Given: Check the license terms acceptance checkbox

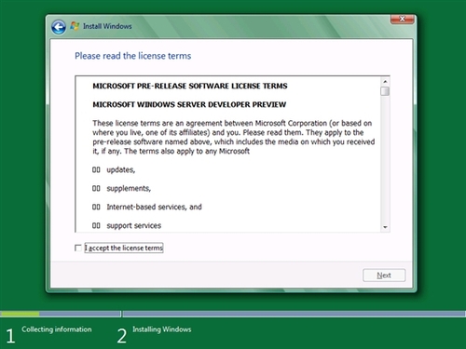Looking at the screenshot, I should (x=78, y=248).
